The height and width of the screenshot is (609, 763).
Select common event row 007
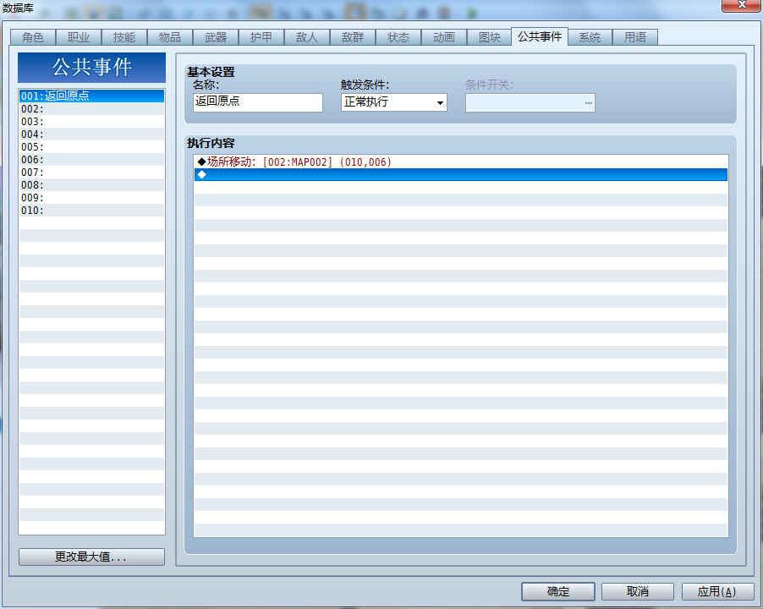click(x=91, y=172)
